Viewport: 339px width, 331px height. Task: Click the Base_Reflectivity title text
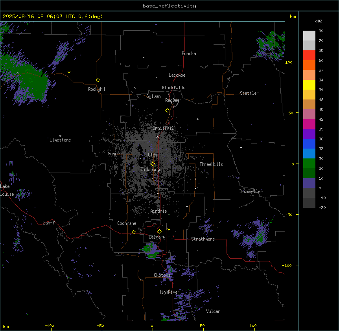pos(169,6)
